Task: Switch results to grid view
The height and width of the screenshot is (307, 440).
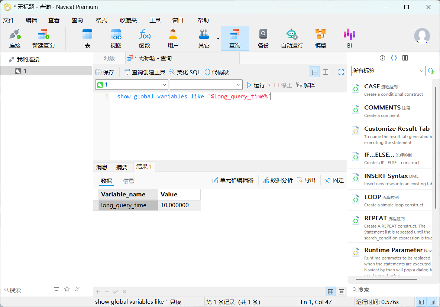Action: click(330, 291)
